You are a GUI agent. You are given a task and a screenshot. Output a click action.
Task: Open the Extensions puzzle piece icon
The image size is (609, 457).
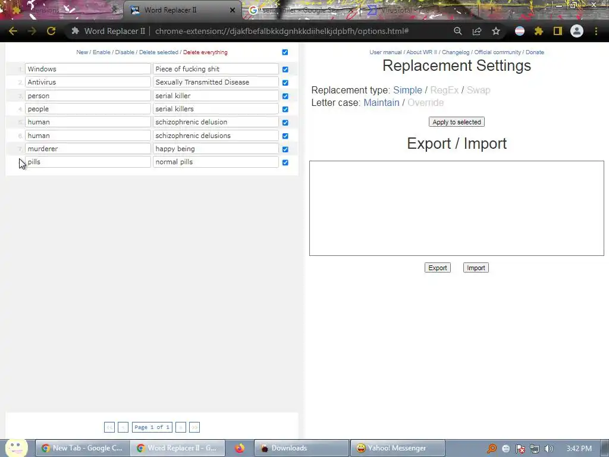539,31
